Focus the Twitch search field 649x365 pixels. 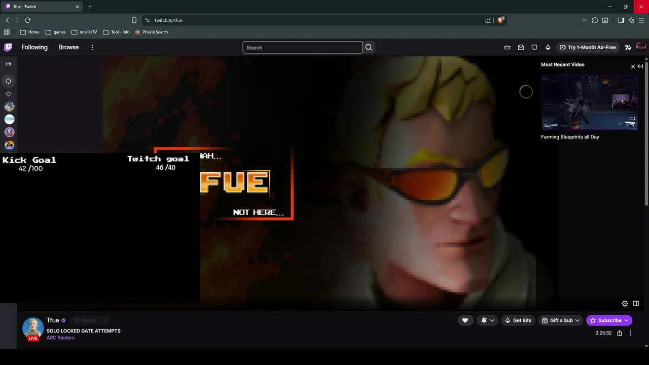click(302, 48)
